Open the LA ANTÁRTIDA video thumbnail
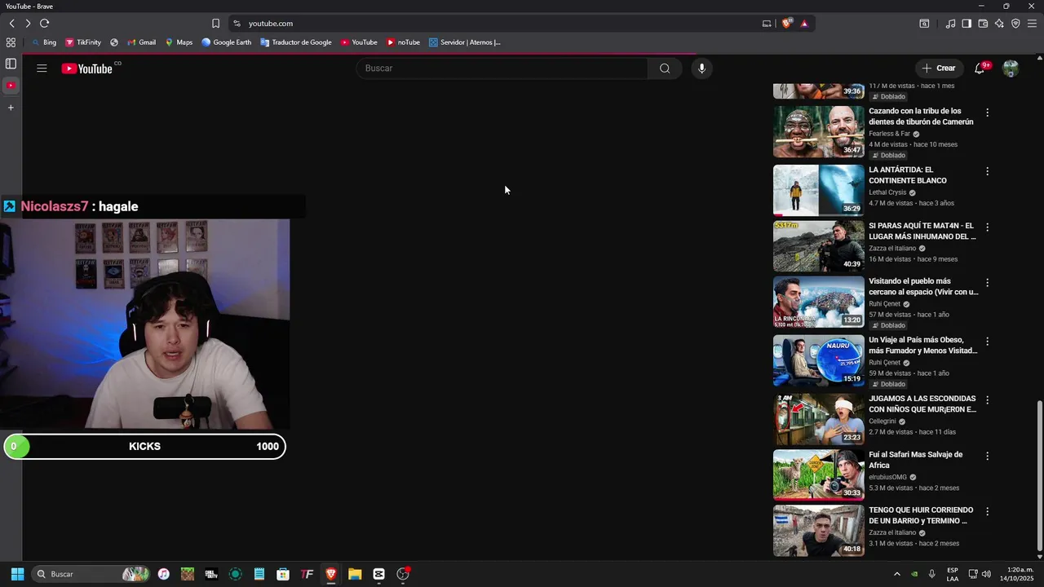The image size is (1044, 587). coord(818,190)
